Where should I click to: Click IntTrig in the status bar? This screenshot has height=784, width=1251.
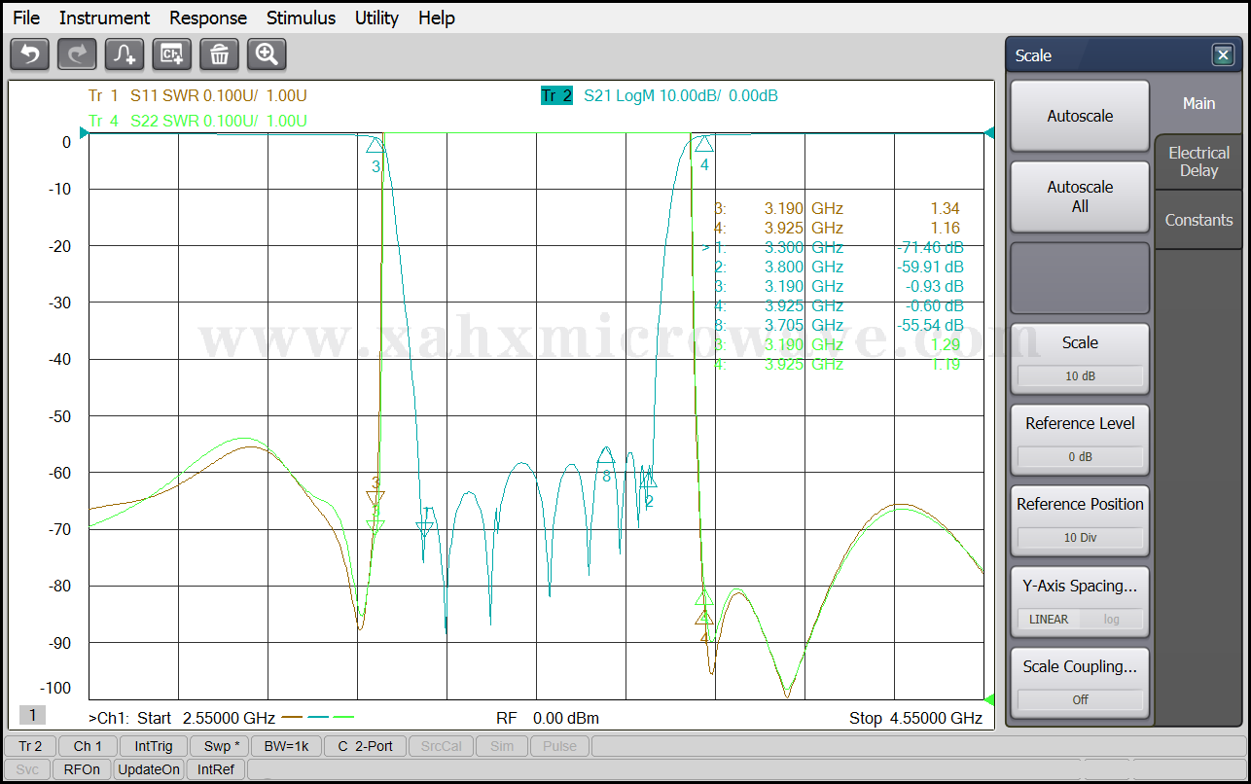[x=154, y=746]
